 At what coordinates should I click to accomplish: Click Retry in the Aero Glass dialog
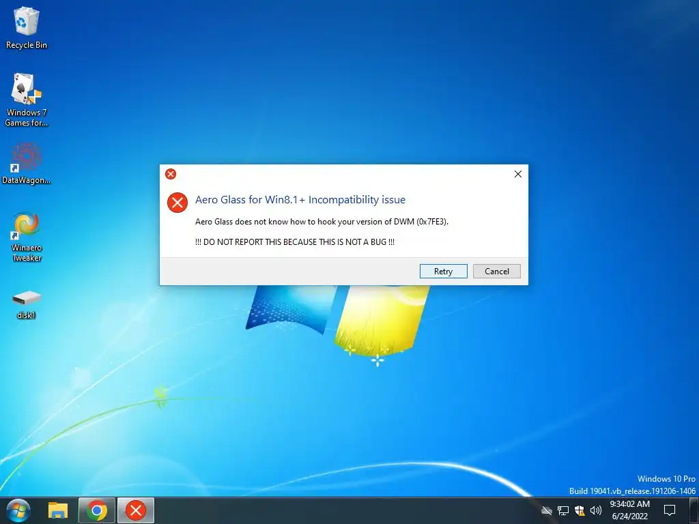tap(443, 272)
